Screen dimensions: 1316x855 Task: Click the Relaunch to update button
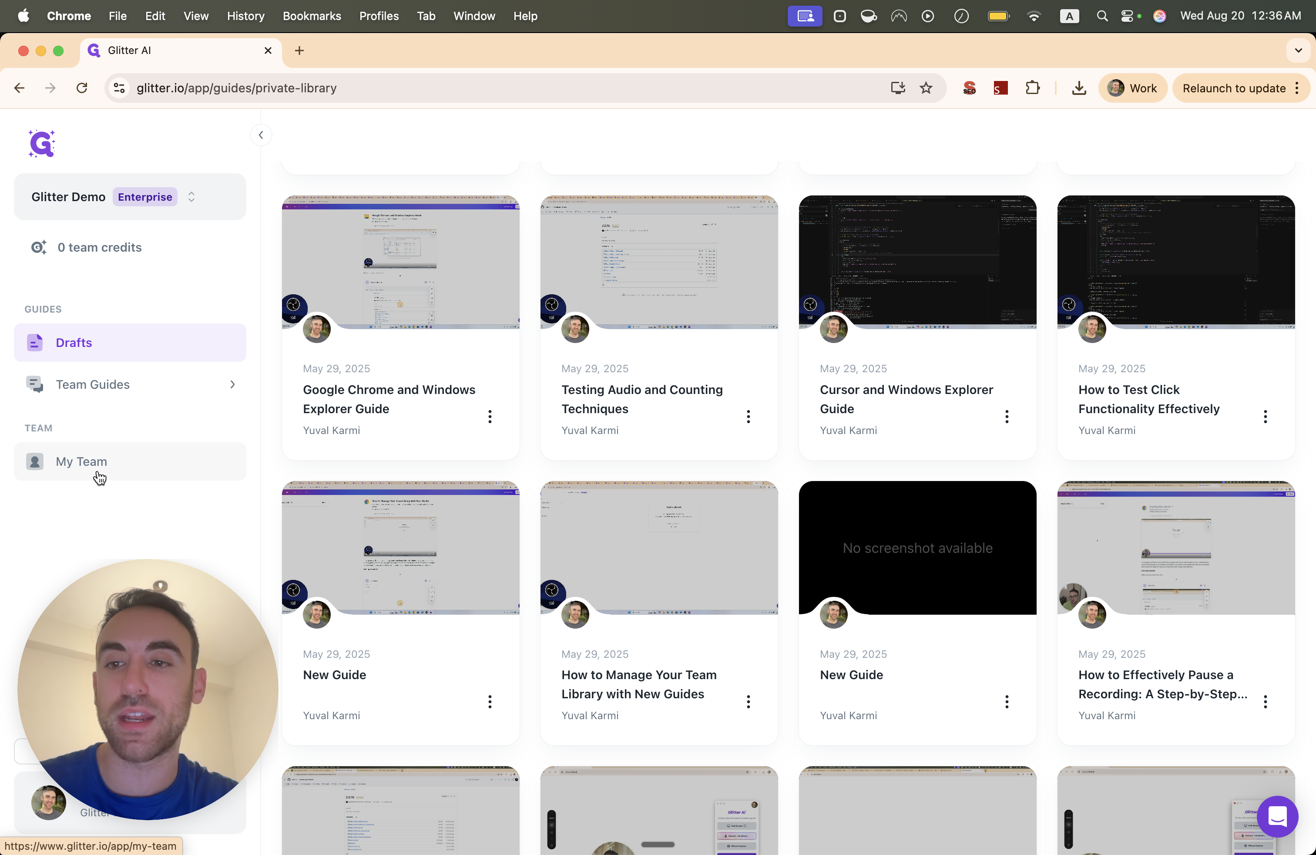pos(1234,88)
